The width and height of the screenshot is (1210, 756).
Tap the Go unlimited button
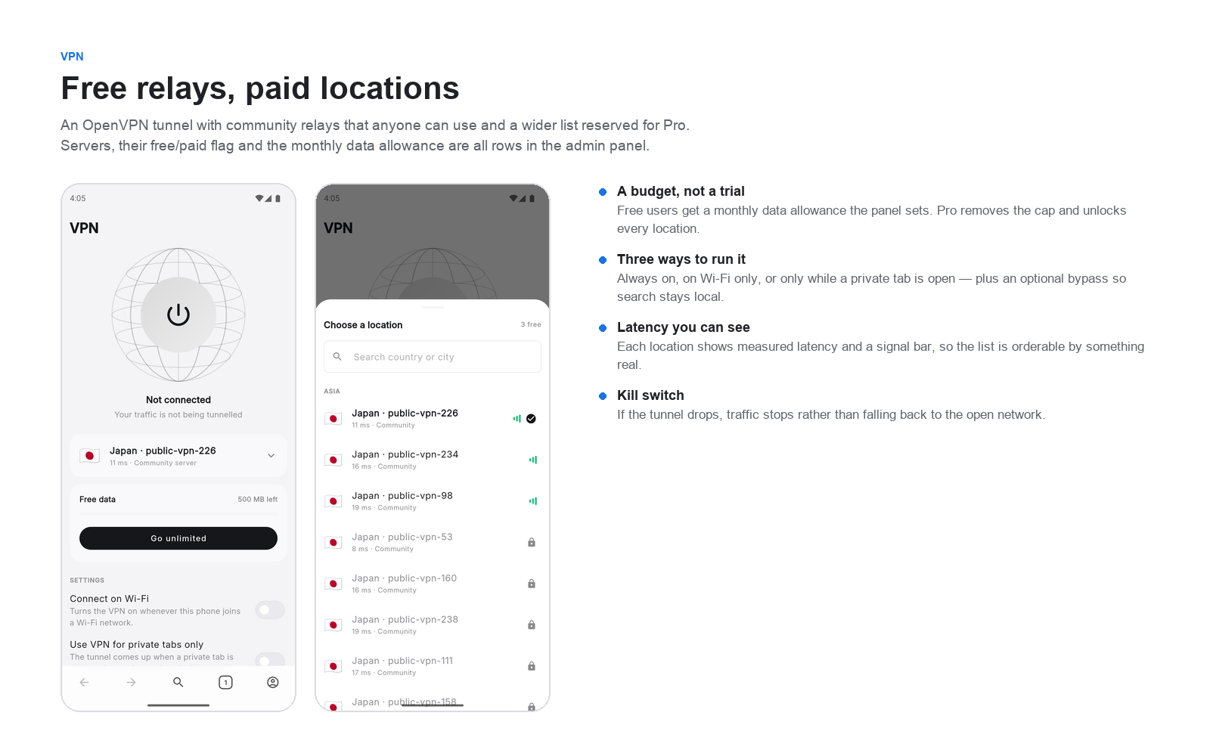(x=178, y=538)
